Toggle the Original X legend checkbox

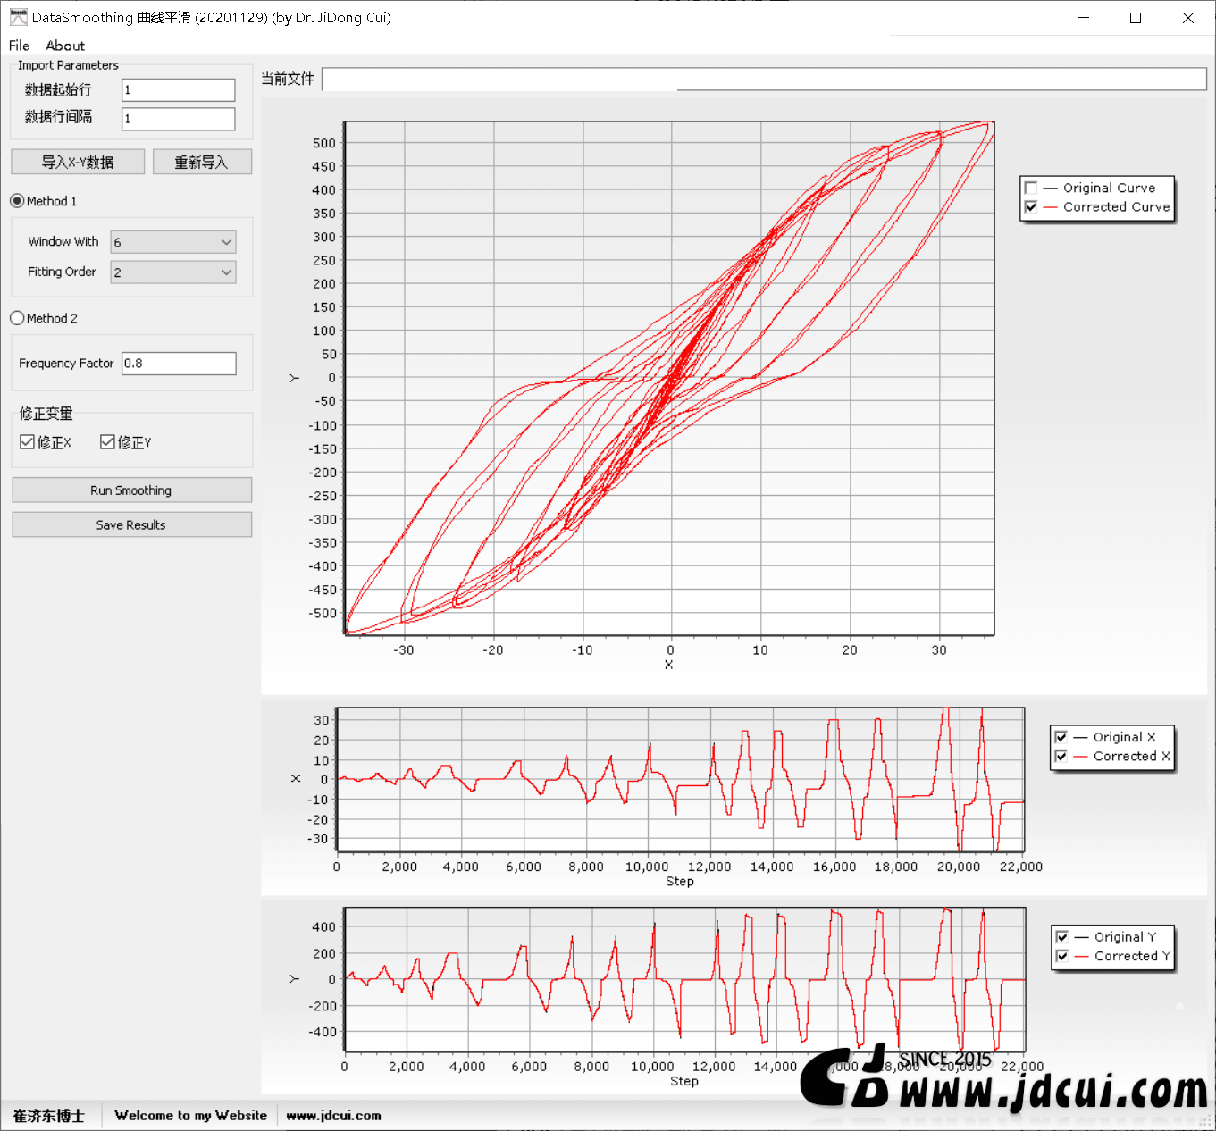coord(1061,737)
